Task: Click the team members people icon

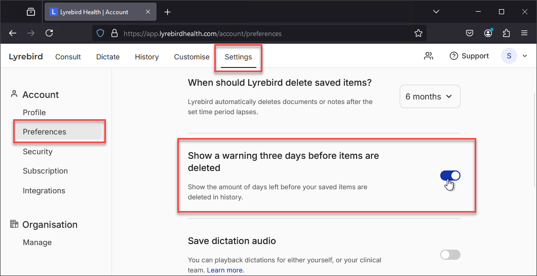Action: click(x=429, y=56)
